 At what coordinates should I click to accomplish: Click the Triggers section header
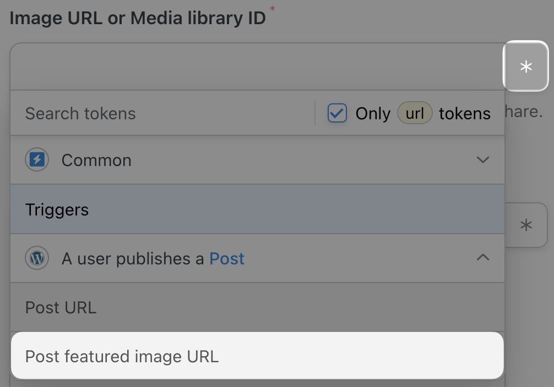click(x=57, y=209)
